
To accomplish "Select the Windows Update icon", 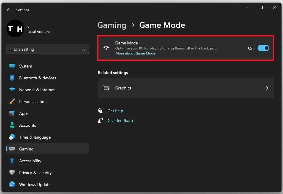I will (12, 184).
